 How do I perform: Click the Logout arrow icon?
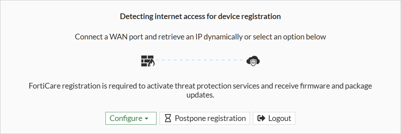point(262,118)
